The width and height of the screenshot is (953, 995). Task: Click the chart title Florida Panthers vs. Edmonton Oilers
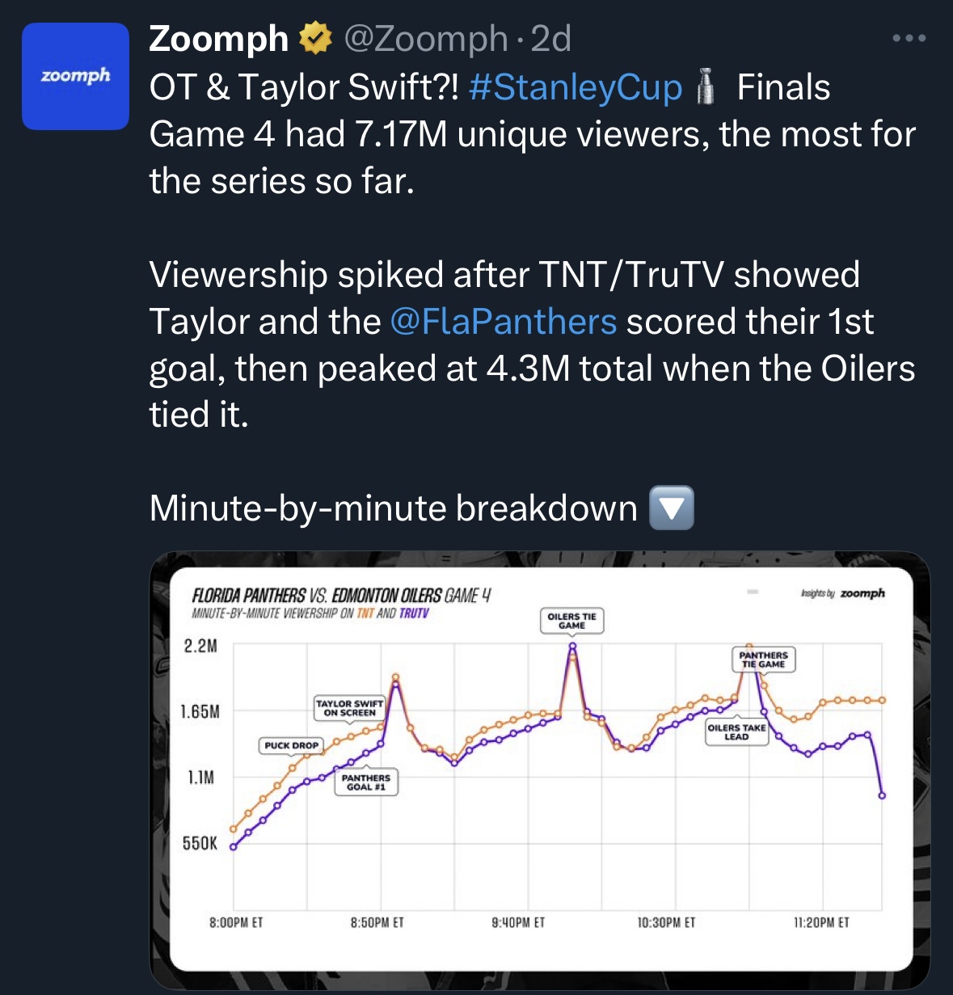pos(317,596)
